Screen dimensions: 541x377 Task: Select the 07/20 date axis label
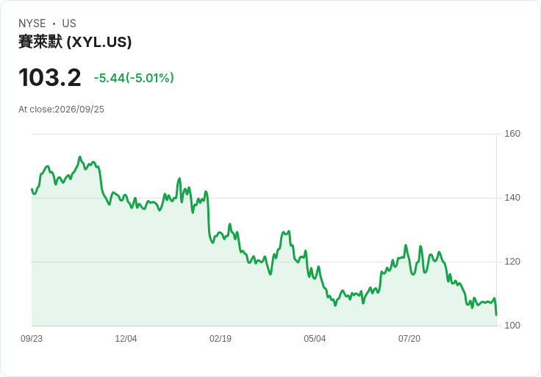click(x=409, y=338)
